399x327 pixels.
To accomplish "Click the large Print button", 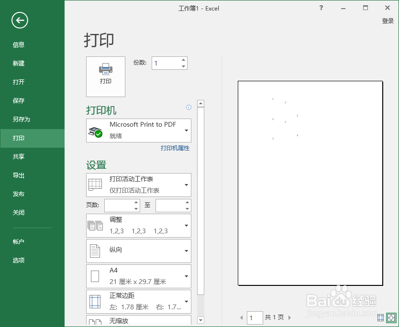I will click(106, 76).
